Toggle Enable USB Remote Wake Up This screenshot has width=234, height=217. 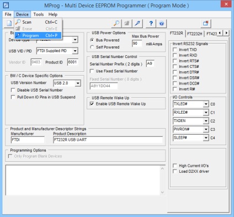point(92,104)
